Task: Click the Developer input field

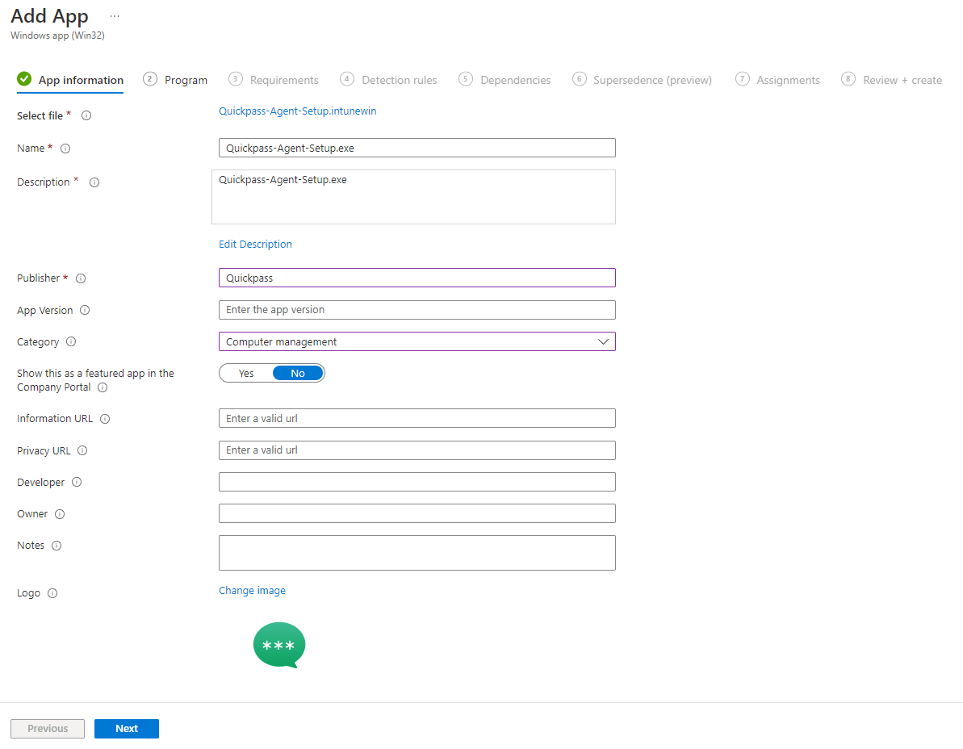Action: (417, 482)
